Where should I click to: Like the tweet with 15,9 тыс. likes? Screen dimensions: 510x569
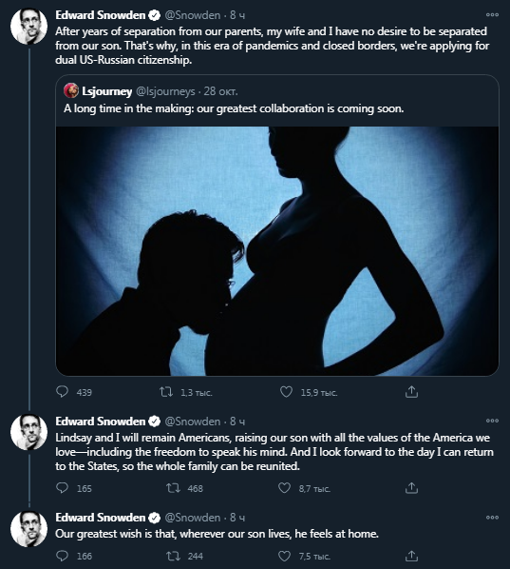point(286,392)
